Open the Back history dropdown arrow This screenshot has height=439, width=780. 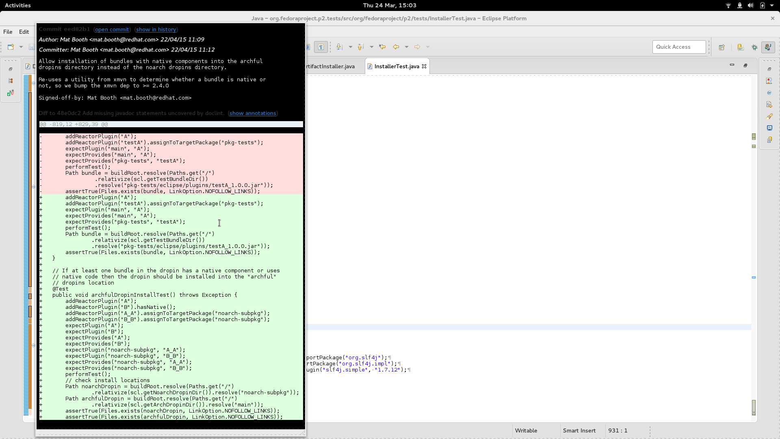pos(406,47)
